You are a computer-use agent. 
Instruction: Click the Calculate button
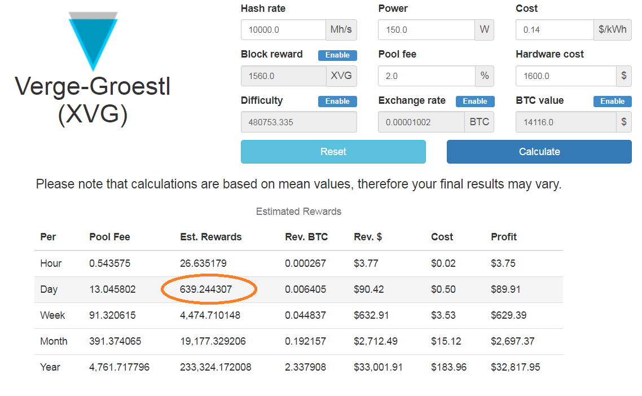pyautogui.click(x=539, y=152)
